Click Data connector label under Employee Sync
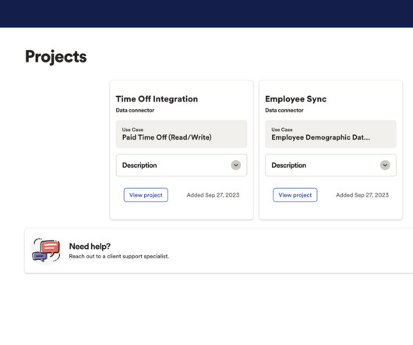 point(284,110)
